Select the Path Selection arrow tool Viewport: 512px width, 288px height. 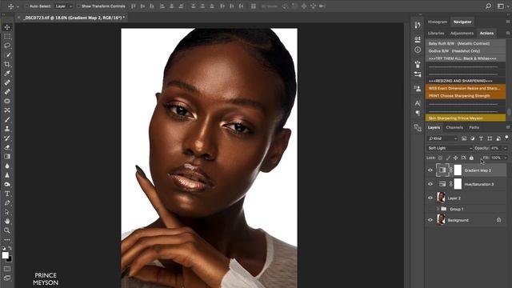click(x=7, y=212)
